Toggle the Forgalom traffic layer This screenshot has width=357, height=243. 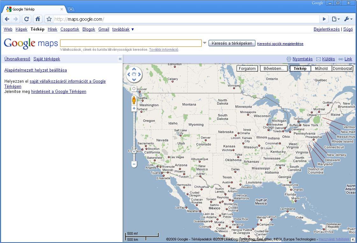pos(247,69)
